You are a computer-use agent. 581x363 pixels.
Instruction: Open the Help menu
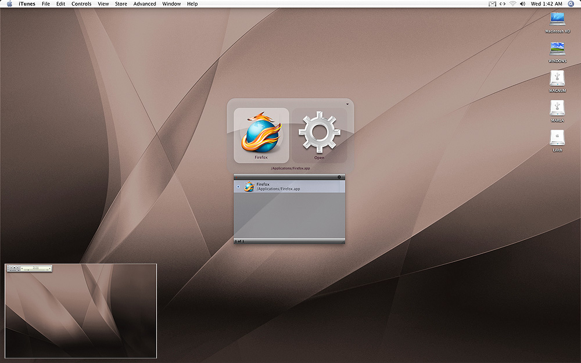(x=192, y=3)
